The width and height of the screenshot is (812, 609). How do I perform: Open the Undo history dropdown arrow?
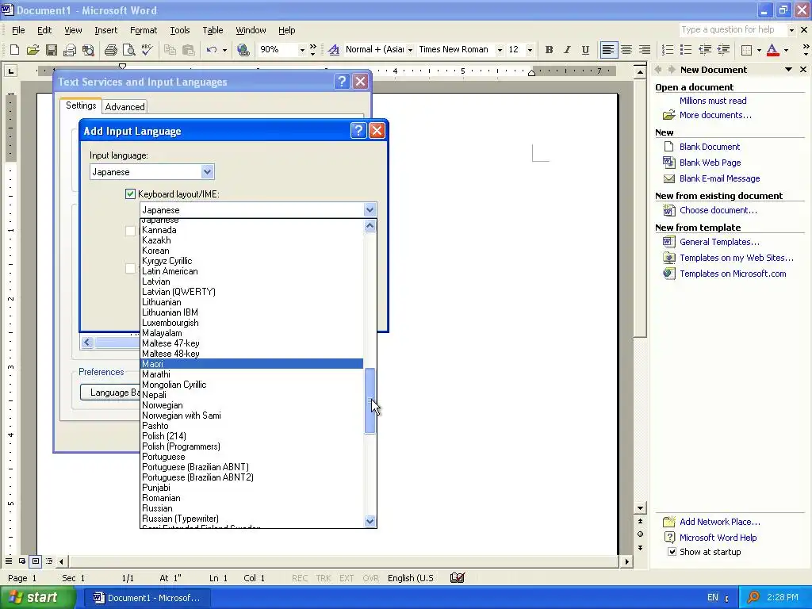224,50
